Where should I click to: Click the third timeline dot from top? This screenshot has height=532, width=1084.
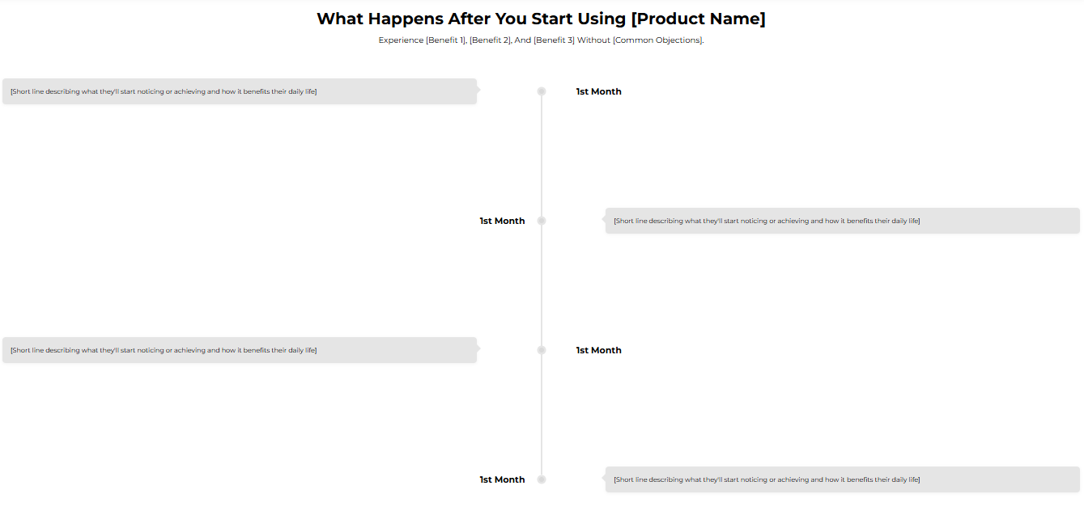click(542, 350)
